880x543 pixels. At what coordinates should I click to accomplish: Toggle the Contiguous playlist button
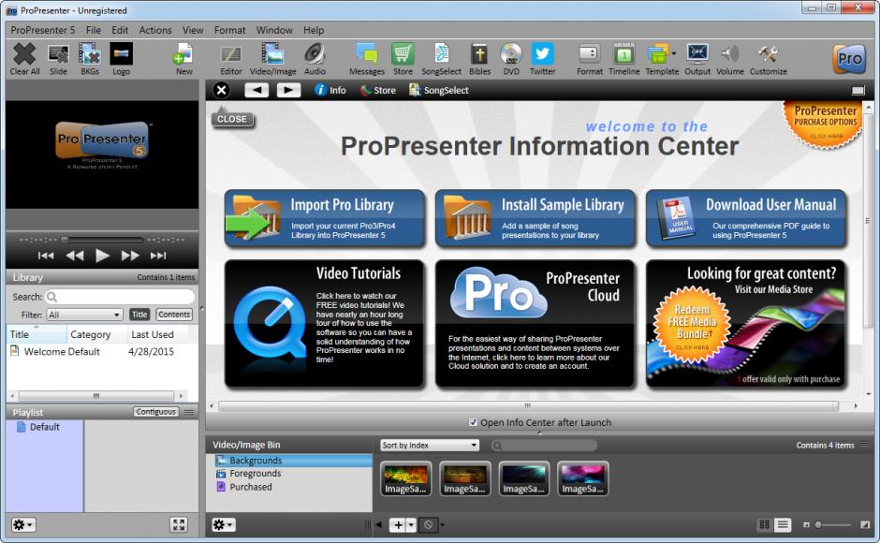(156, 412)
